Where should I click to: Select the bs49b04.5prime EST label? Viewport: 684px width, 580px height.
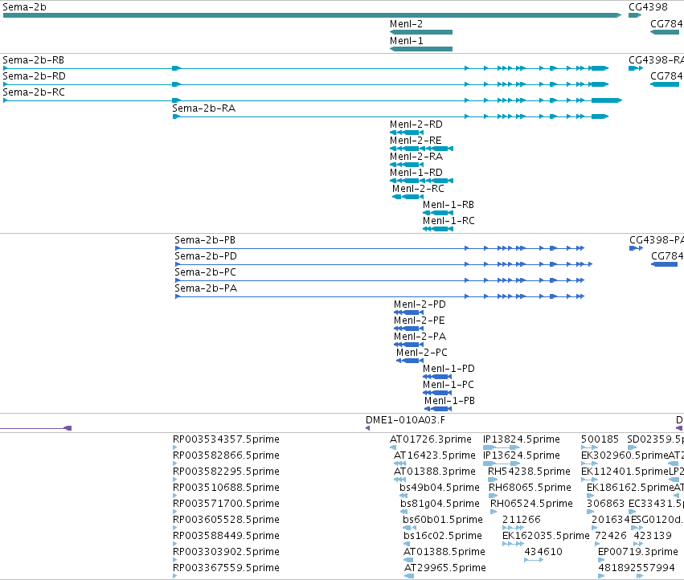point(440,488)
